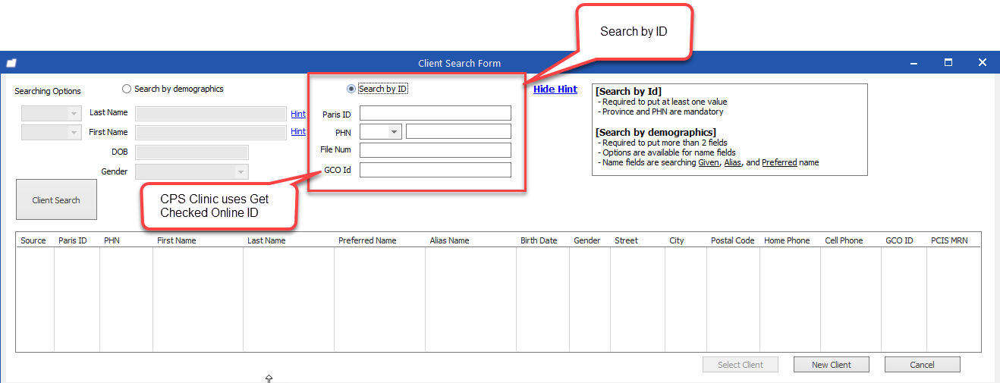Click the First Name input field
This screenshot has width=1000, height=383.
211,132
